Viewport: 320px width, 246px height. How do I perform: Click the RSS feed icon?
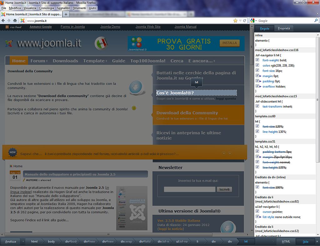(x=7, y=27)
